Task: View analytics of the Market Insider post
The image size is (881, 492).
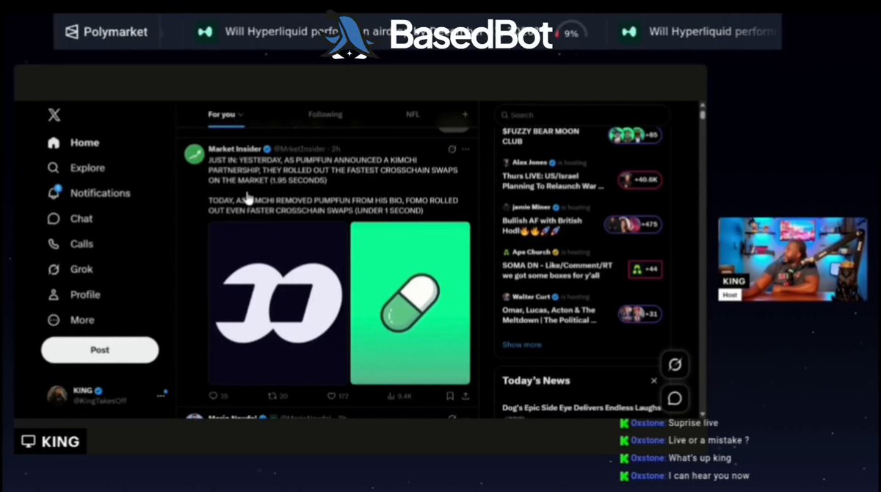Action: coord(391,396)
